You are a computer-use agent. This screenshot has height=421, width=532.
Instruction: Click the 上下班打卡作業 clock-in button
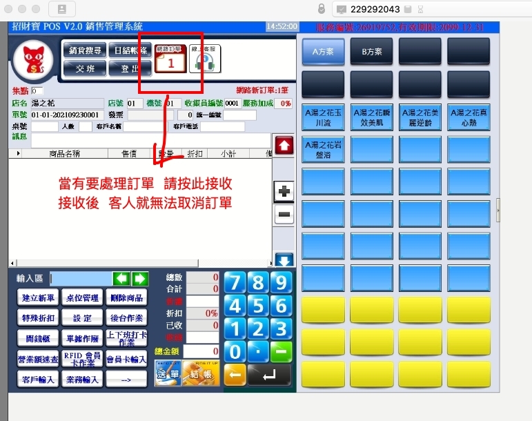pyautogui.click(x=126, y=339)
